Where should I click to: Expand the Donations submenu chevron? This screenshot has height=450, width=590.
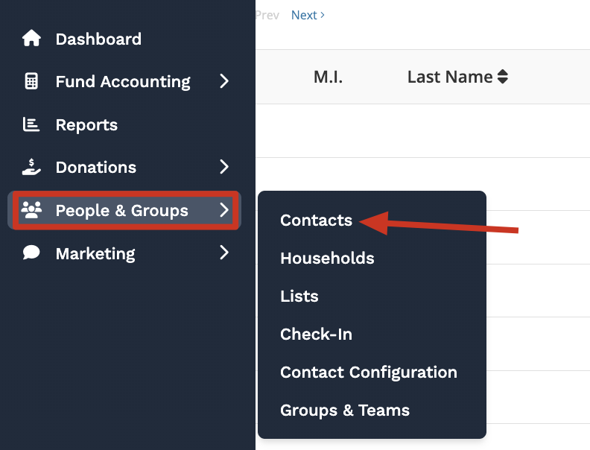[224, 167]
